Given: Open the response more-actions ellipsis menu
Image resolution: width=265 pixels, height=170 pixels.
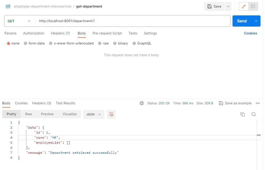Looking at the screenshot, I should tap(258, 103).
